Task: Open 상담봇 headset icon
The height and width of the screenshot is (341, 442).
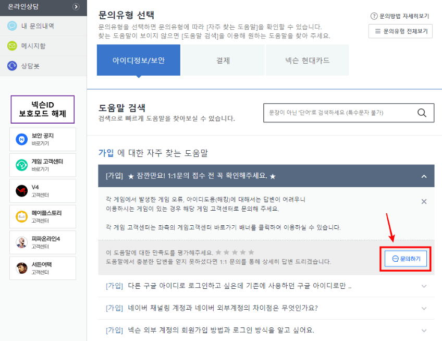Action: pyautogui.click(x=12, y=66)
